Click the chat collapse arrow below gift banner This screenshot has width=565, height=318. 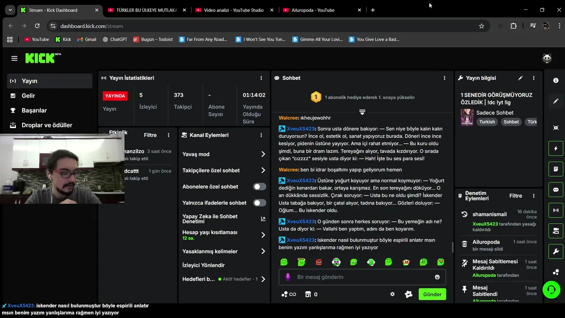pos(362,112)
